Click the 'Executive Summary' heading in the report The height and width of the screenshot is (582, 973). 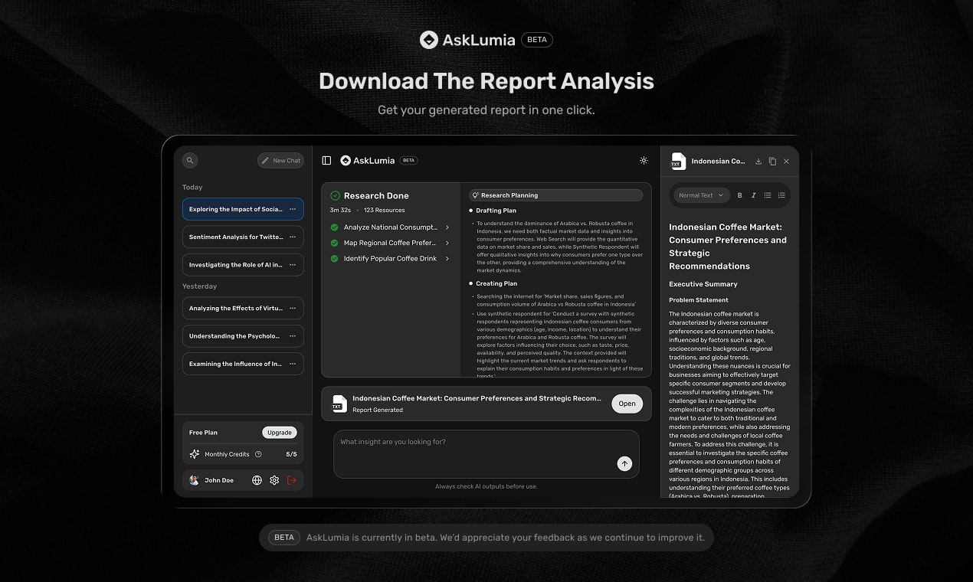click(703, 284)
